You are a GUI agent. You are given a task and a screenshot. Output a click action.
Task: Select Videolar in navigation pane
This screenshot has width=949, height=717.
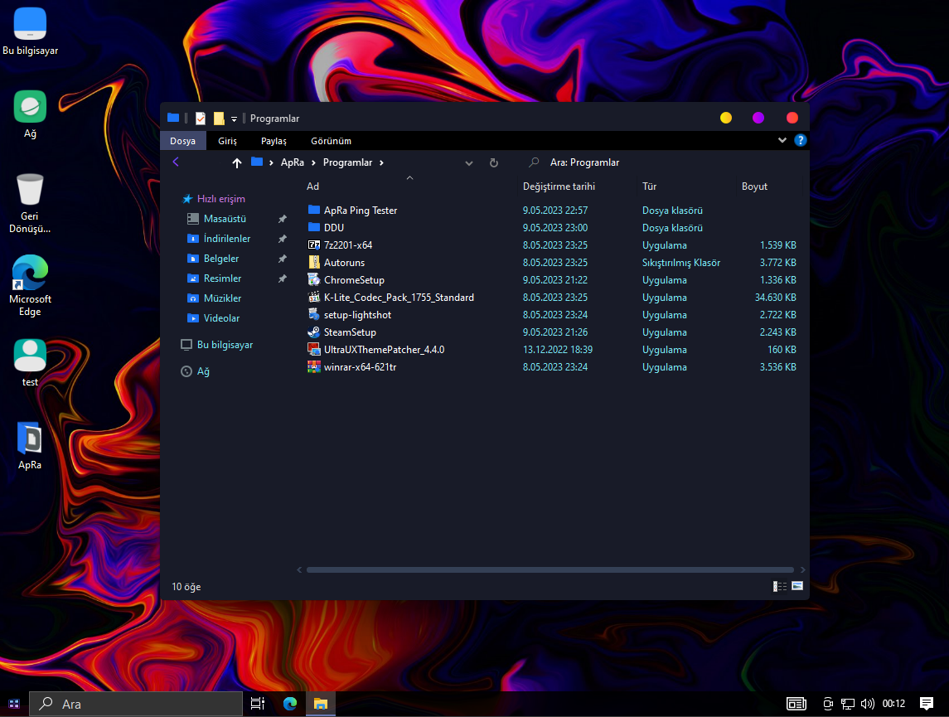221,318
